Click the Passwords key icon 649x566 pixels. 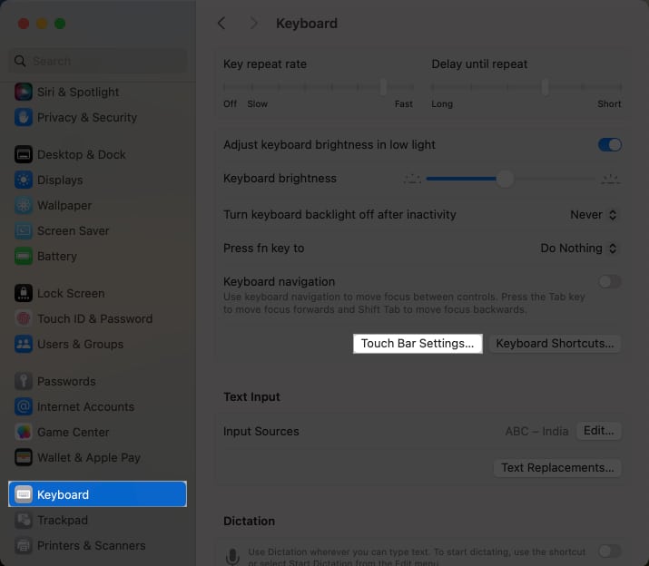point(24,382)
